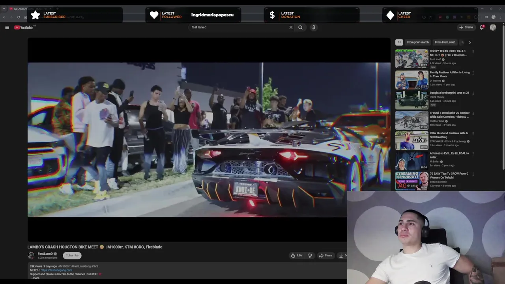Open thumbnail of 'A forest so EVIL'
The width and height of the screenshot is (505, 284).
(x=411, y=161)
